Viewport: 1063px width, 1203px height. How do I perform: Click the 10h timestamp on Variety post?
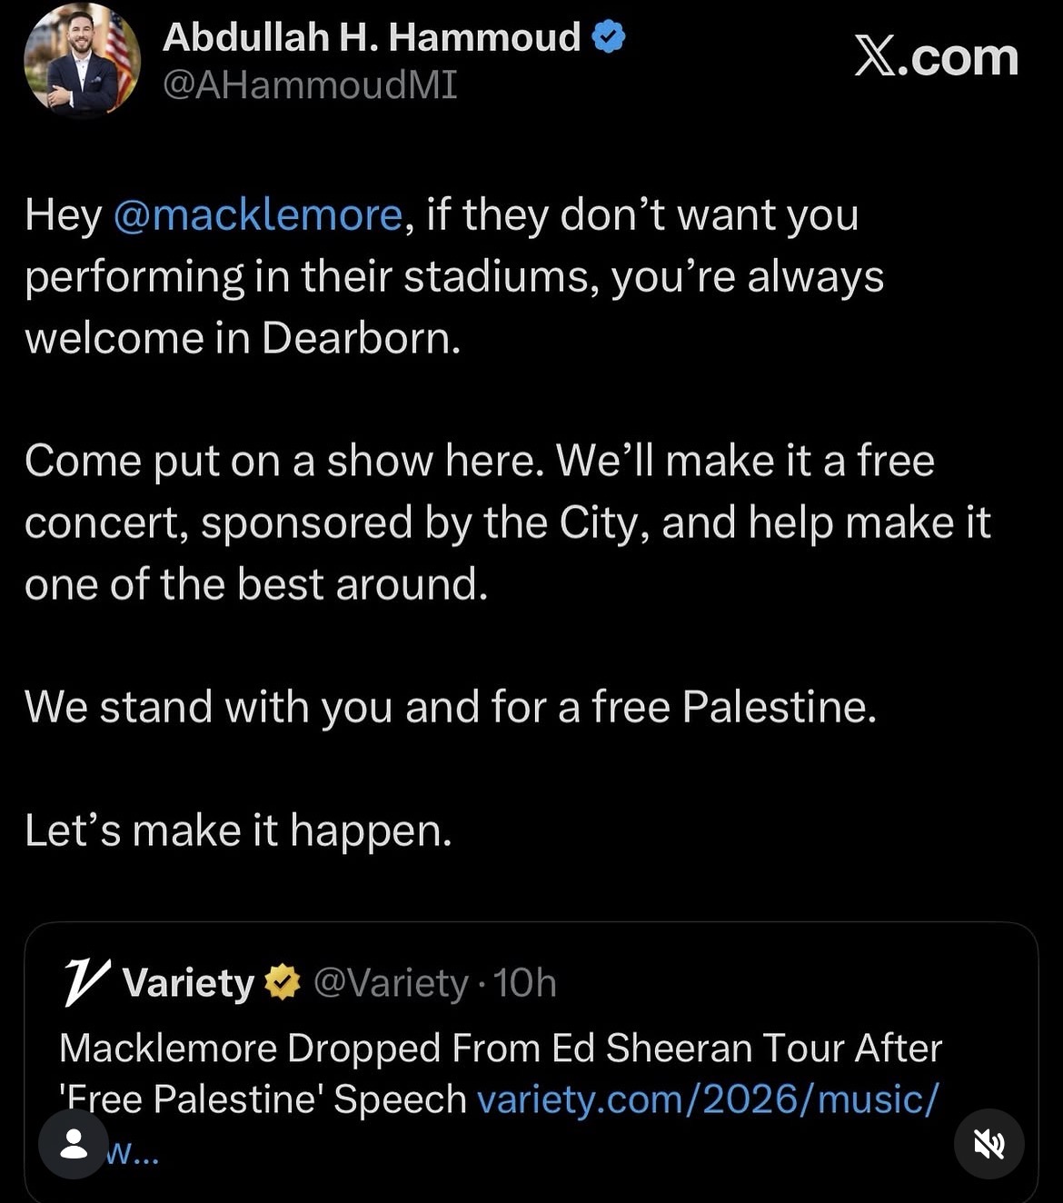525,983
